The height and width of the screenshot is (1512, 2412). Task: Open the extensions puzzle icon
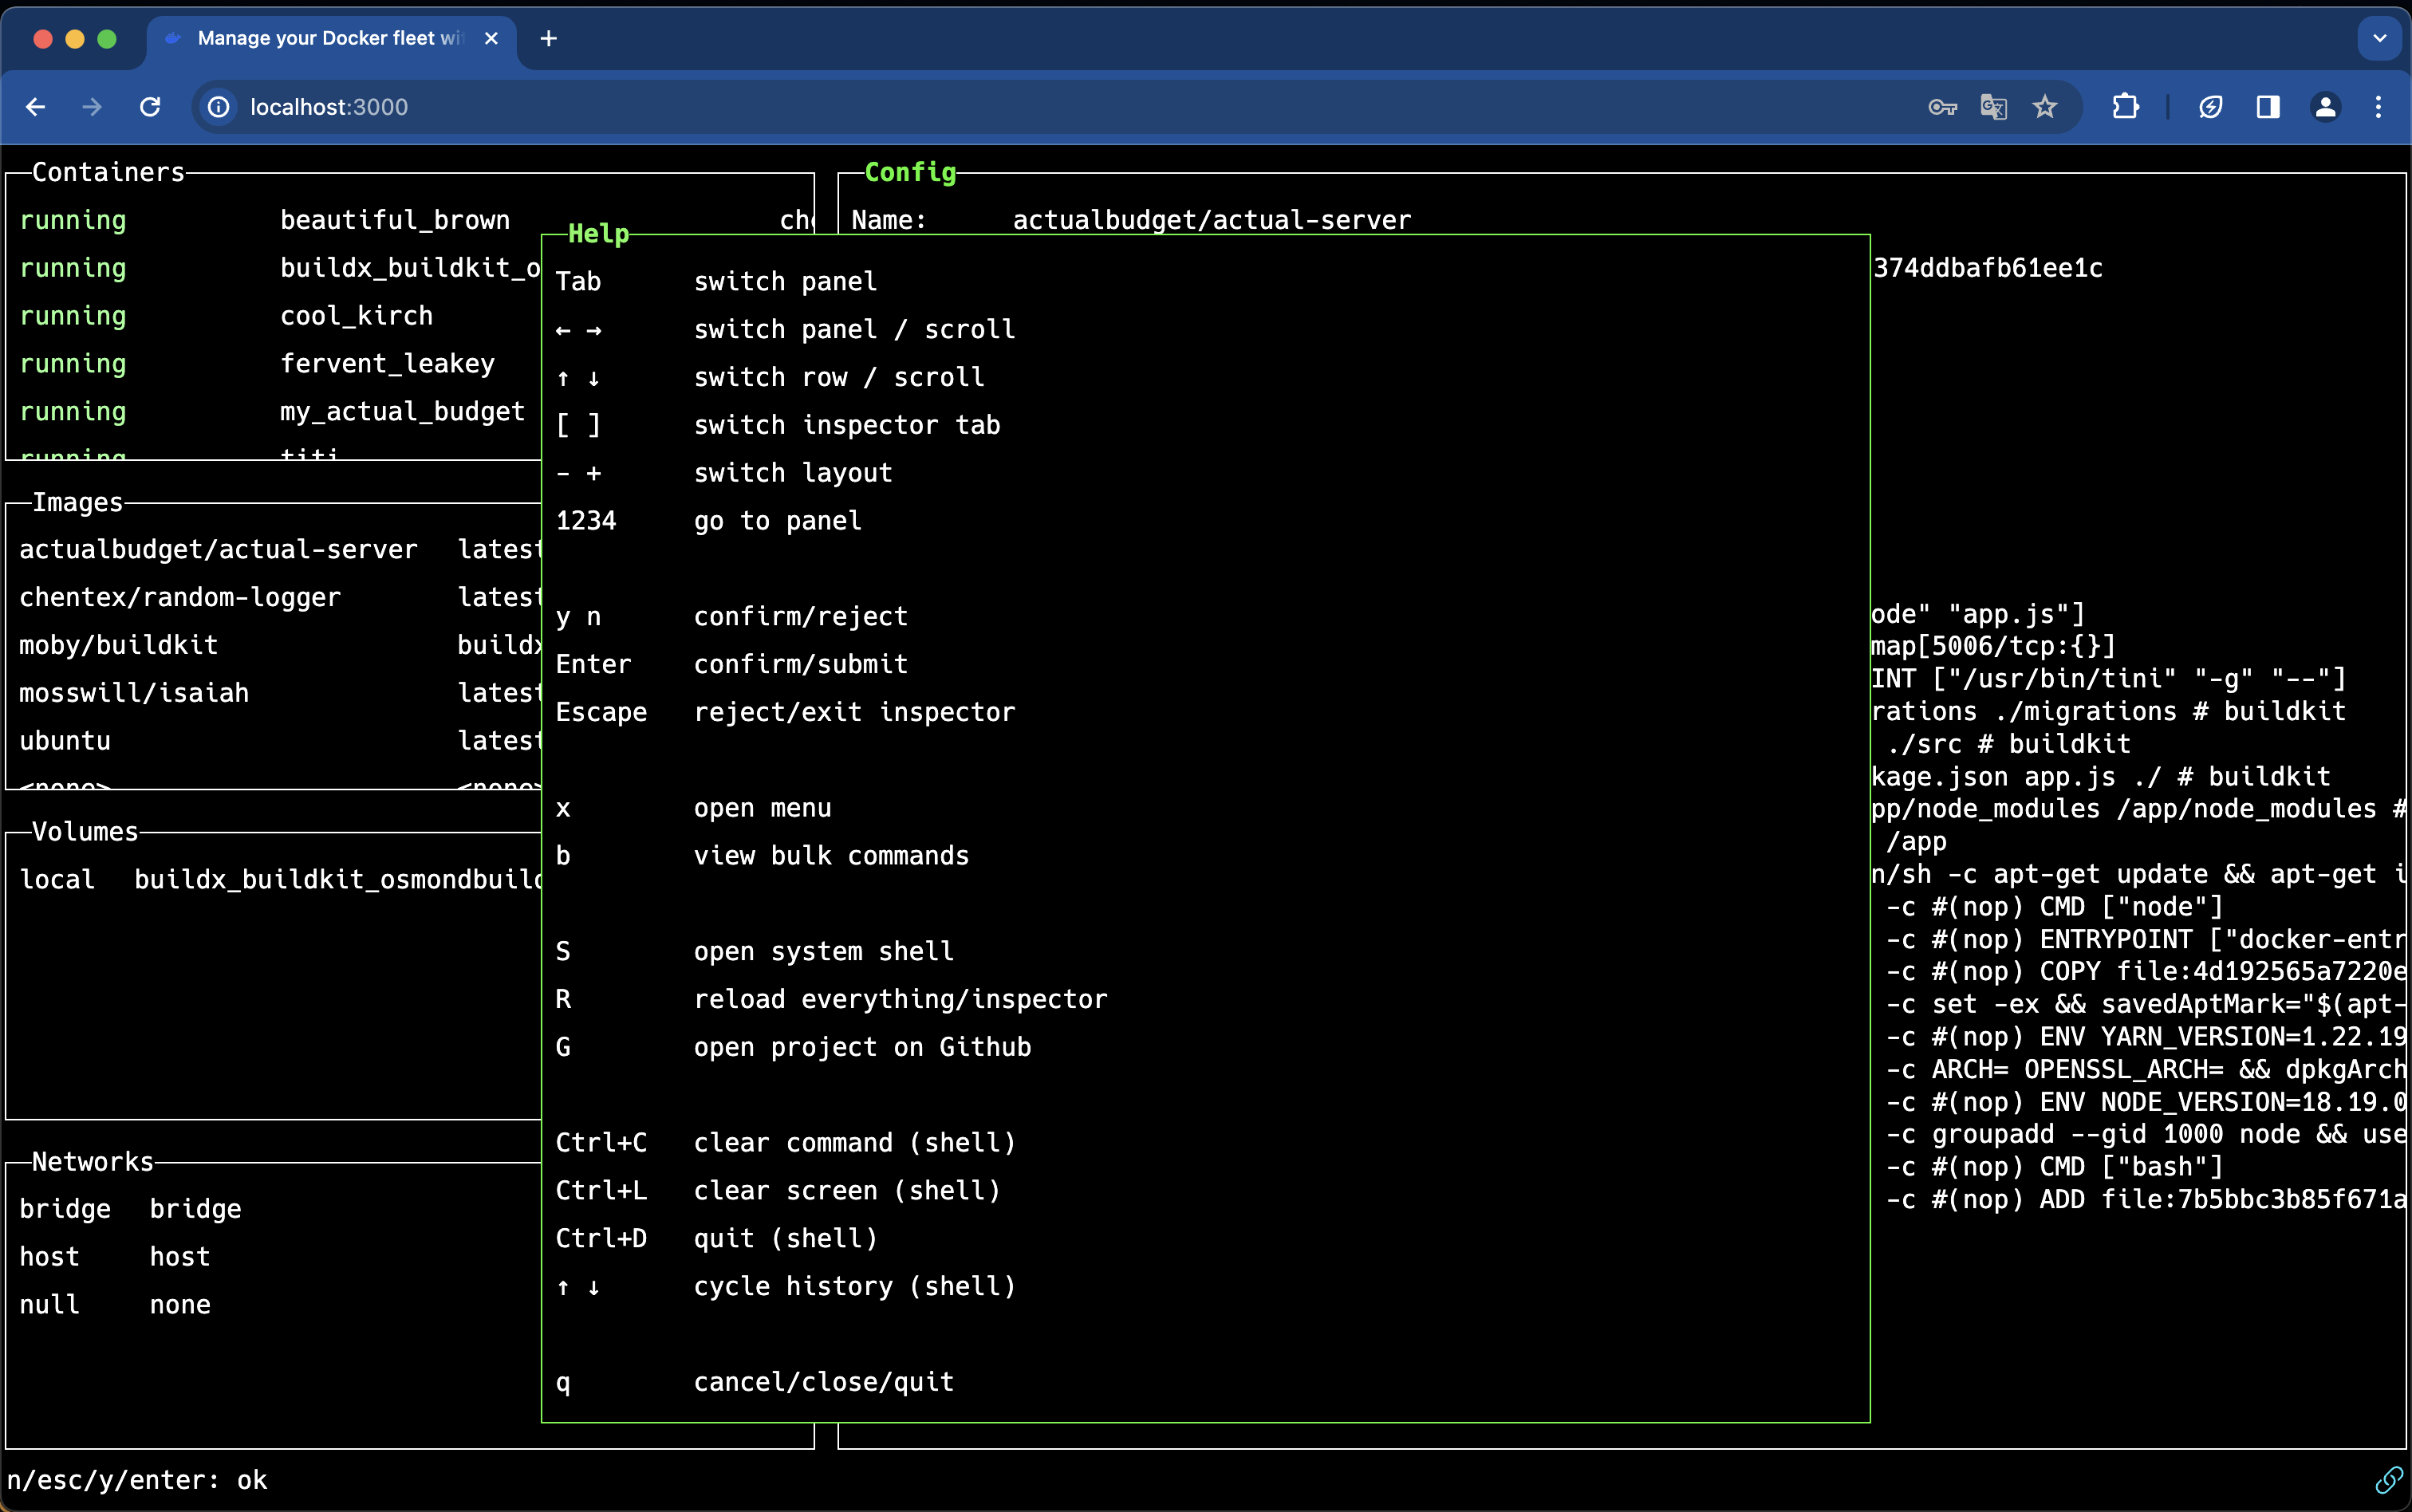pos(2125,107)
